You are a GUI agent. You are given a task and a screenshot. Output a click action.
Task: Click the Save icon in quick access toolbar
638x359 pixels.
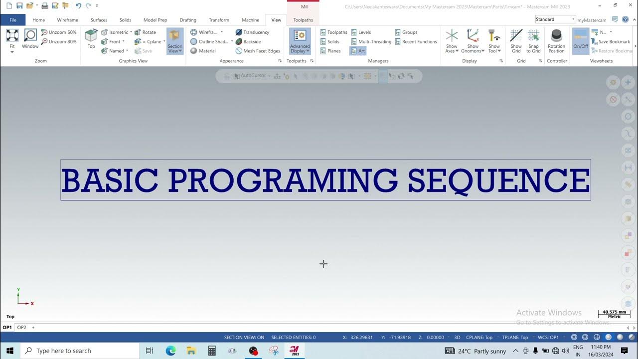(19, 5)
